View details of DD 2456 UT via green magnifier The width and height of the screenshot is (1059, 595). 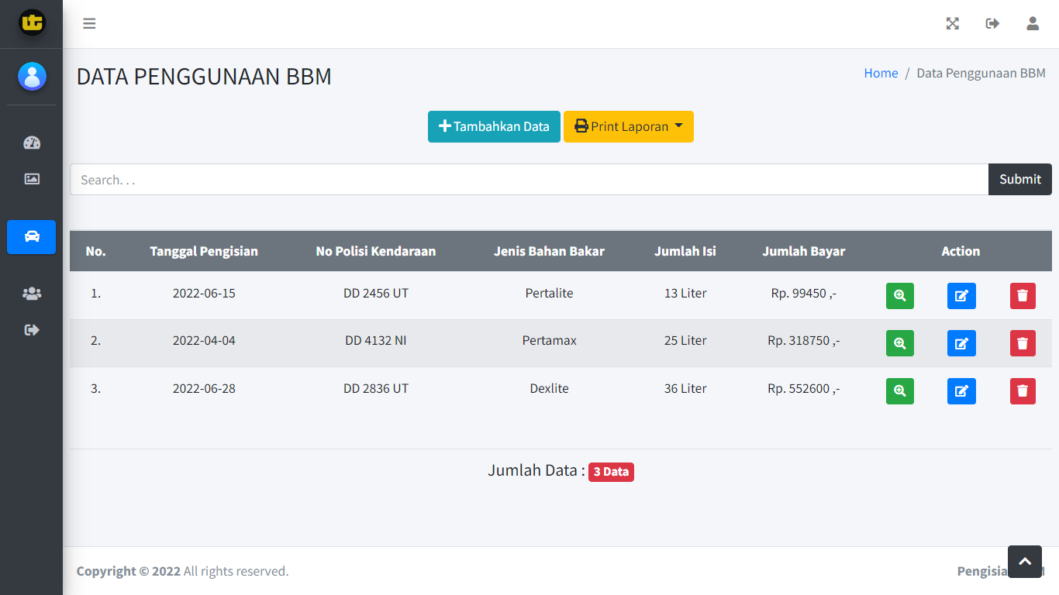(899, 295)
